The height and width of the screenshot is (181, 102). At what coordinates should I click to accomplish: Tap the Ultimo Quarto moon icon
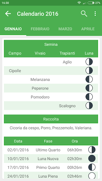(92, 150)
